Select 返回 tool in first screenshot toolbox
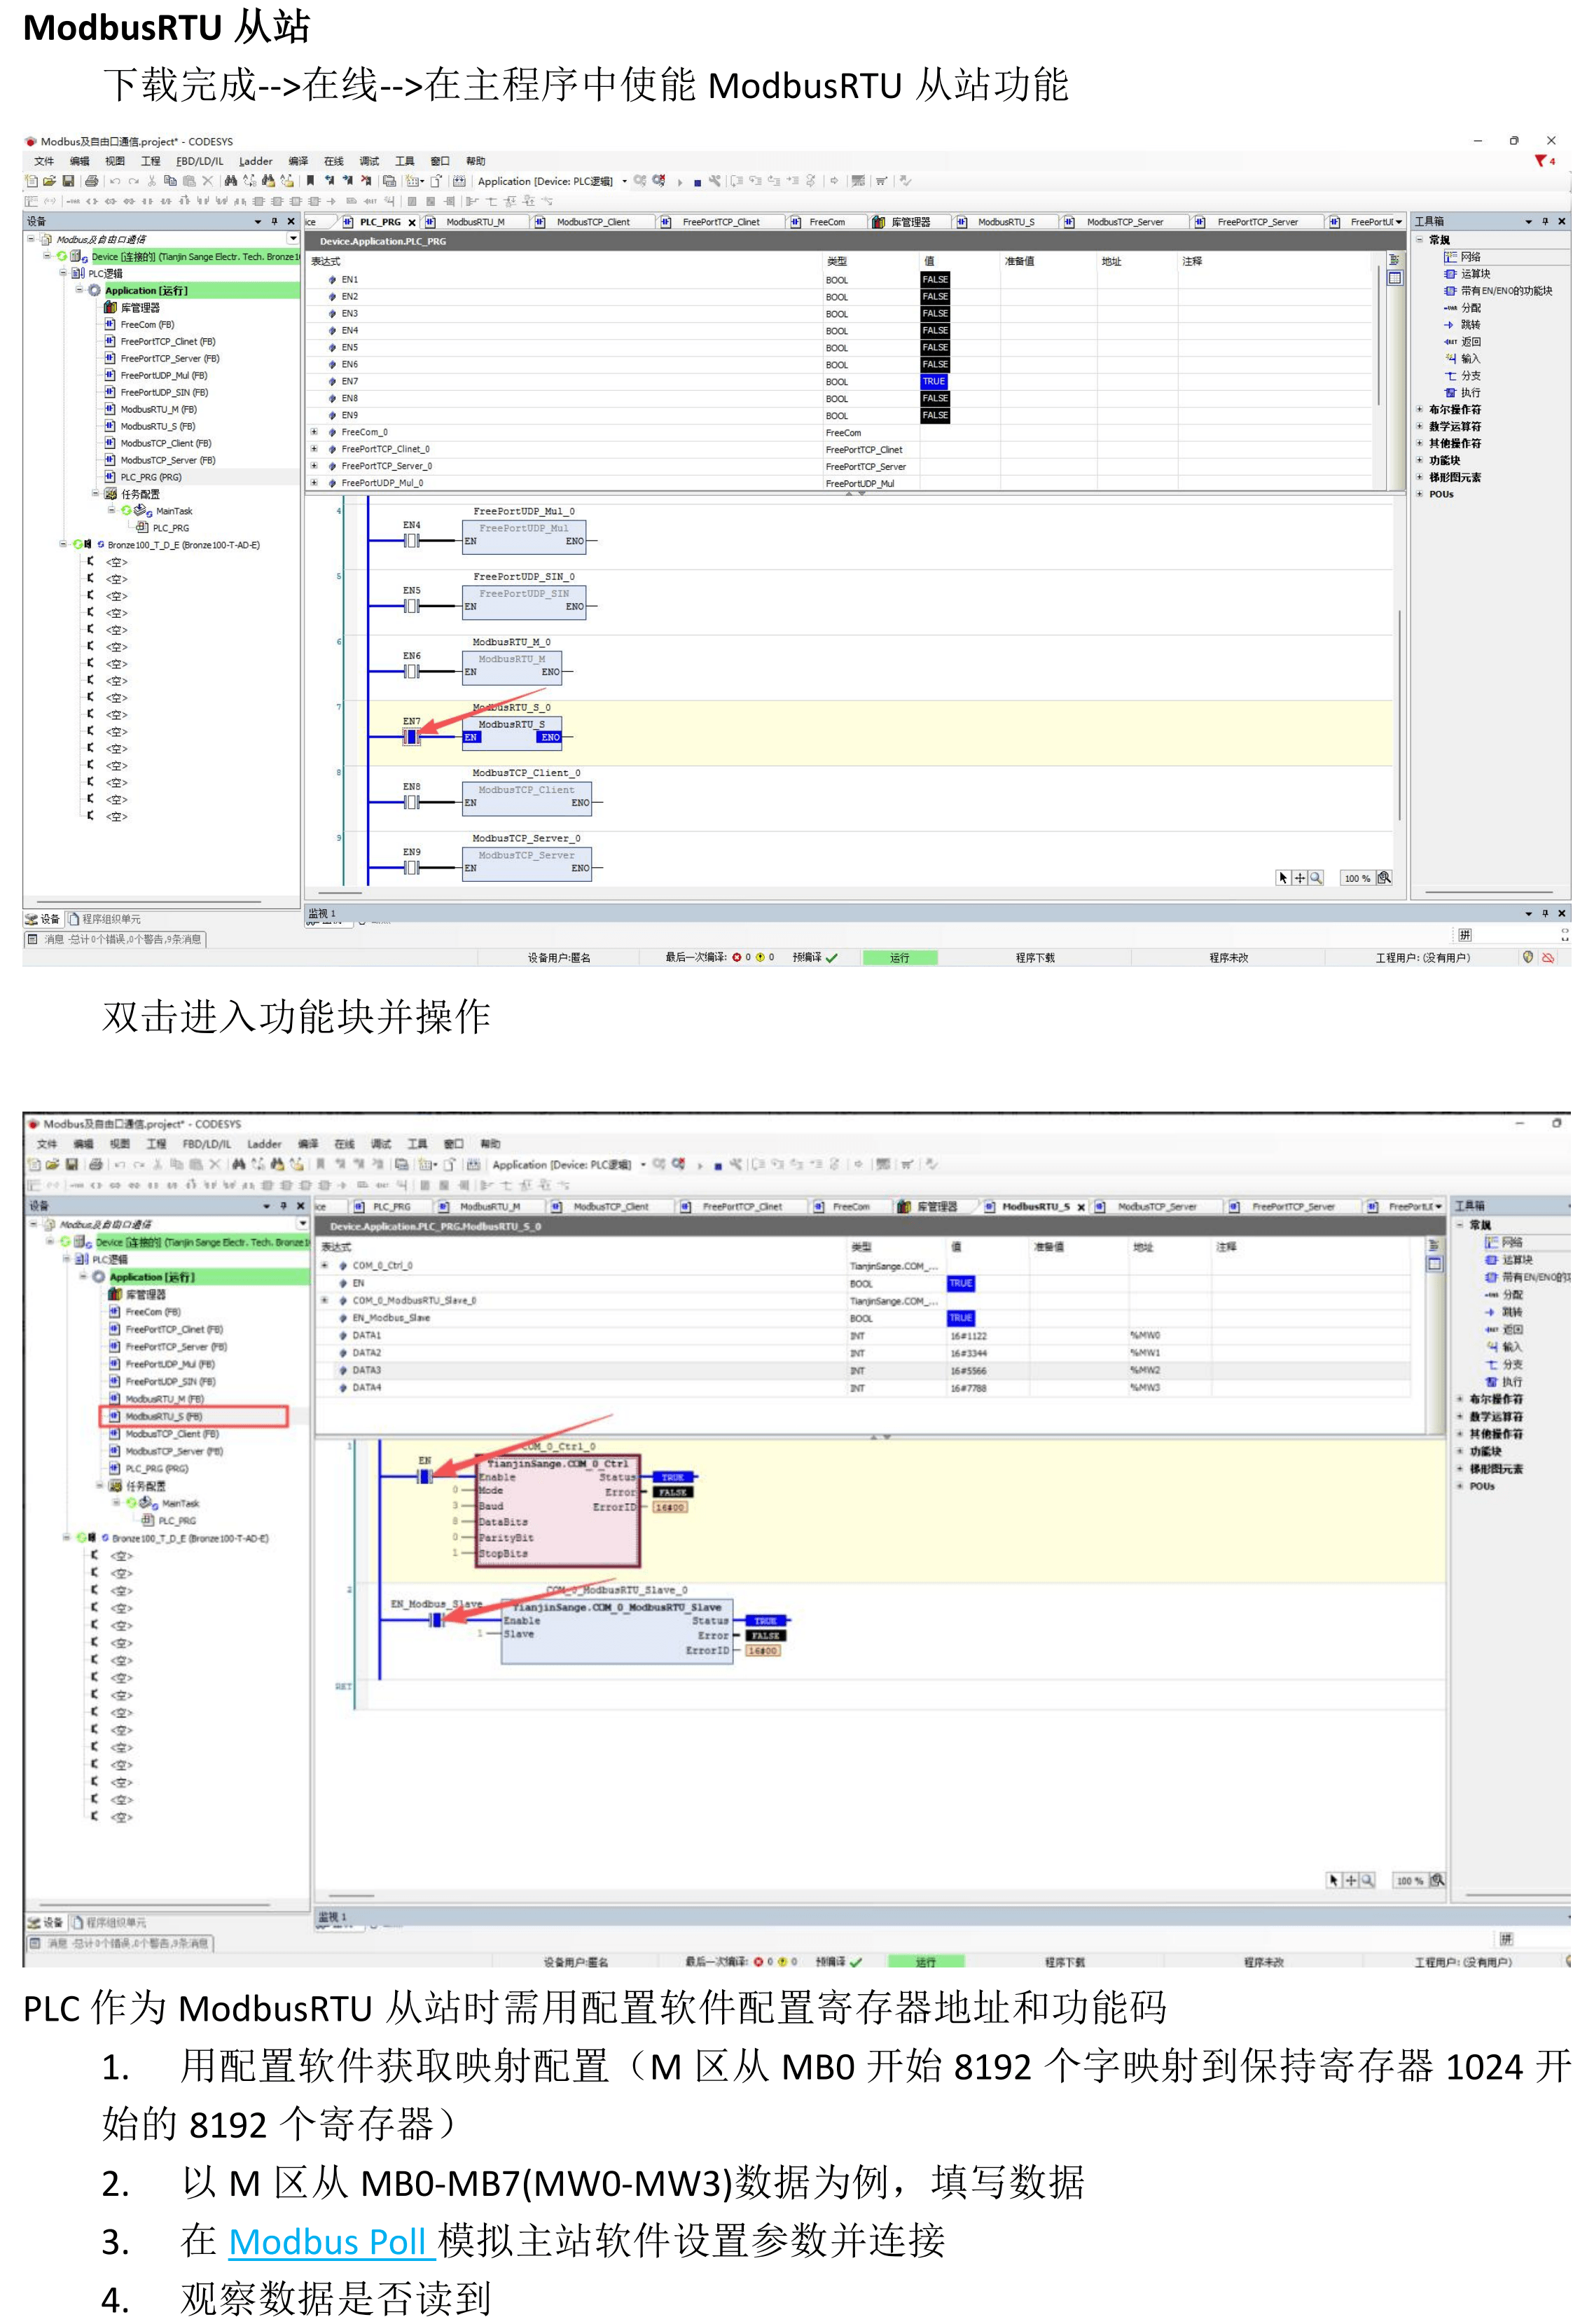The width and height of the screenshot is (1580, 2324). [1462, 342]
